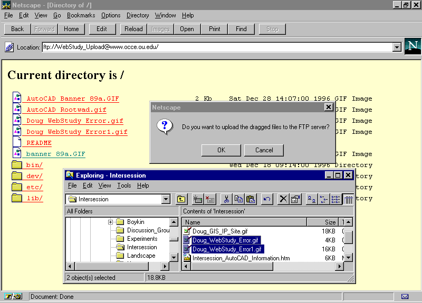Open the Doug_WebStudy_Error.gif link
The image size is (422, 303).
click(x=74, y=121)
